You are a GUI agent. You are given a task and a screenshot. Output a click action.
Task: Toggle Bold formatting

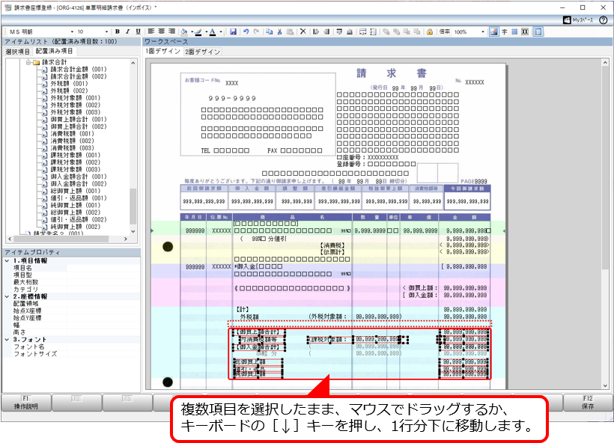click(x=117, y=31)
